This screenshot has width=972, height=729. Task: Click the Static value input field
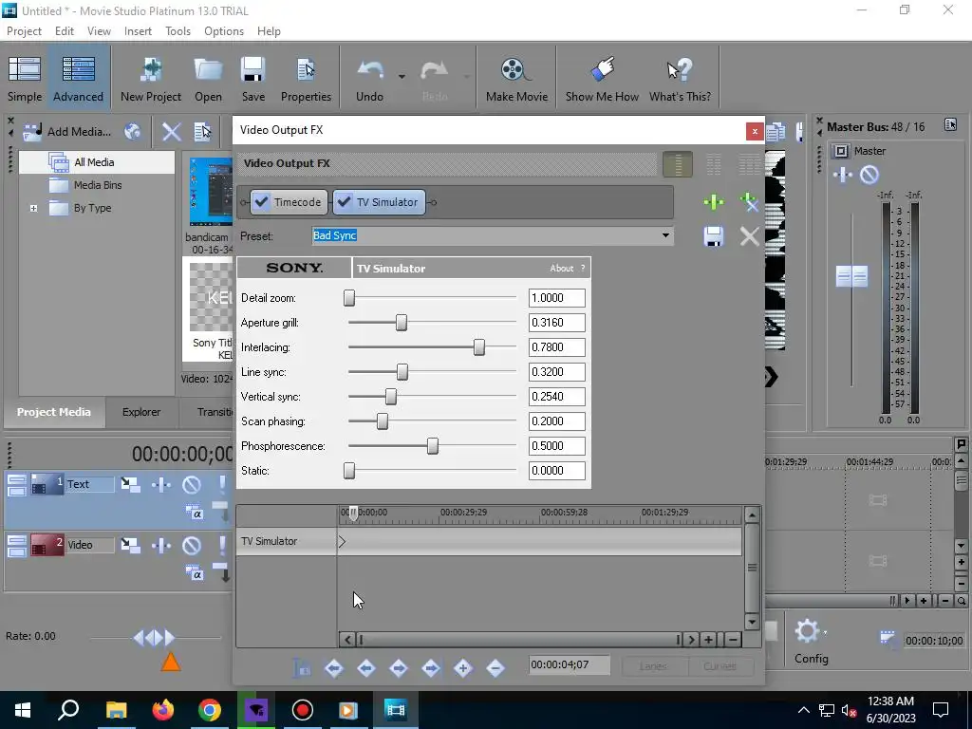pyautogui.click(x=556, y=471)
